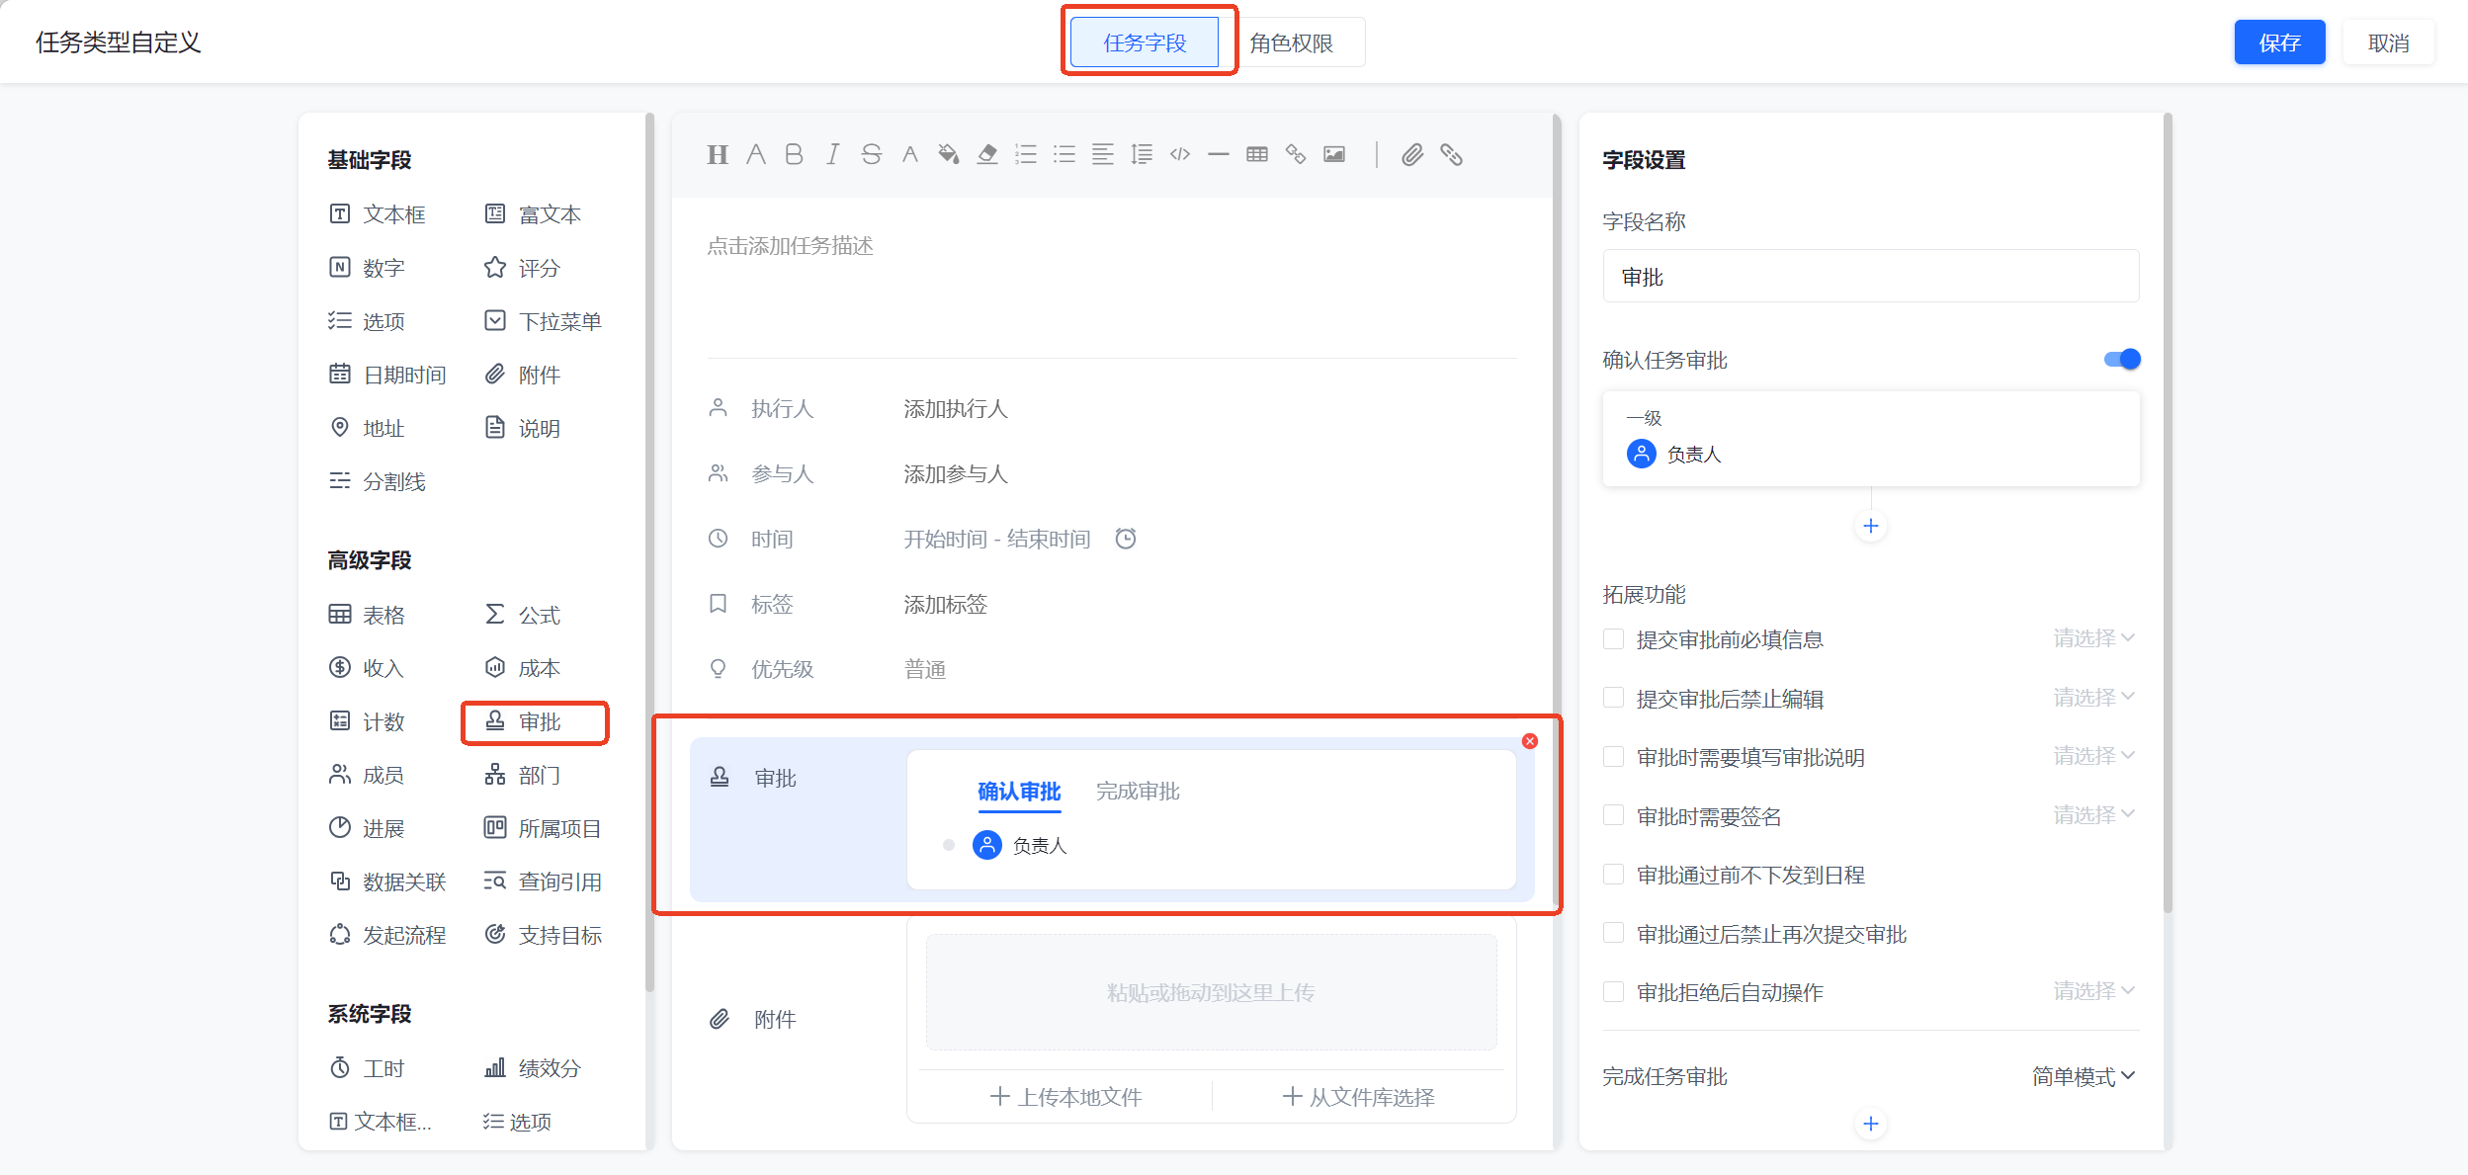Toggle bold B formatting icon

point(794,154)
